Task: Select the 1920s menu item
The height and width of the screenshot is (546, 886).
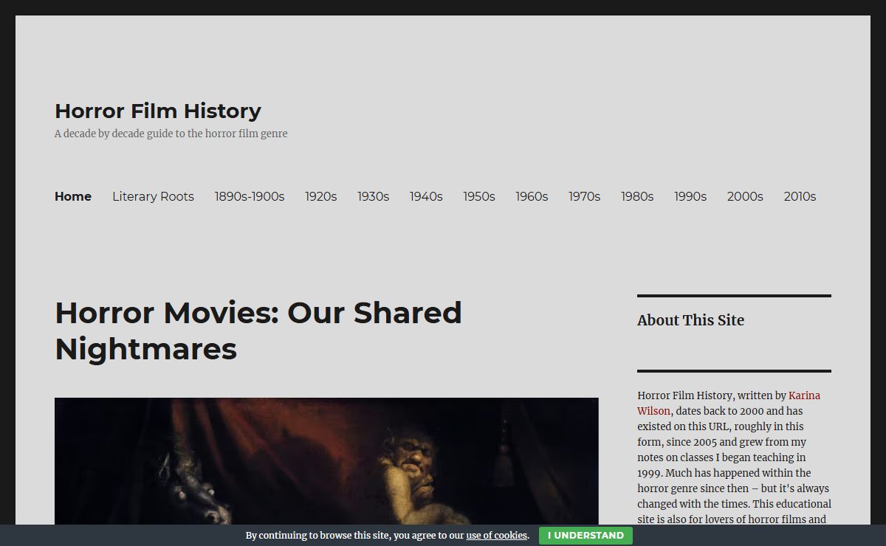Action: click(x=321, y=196)
